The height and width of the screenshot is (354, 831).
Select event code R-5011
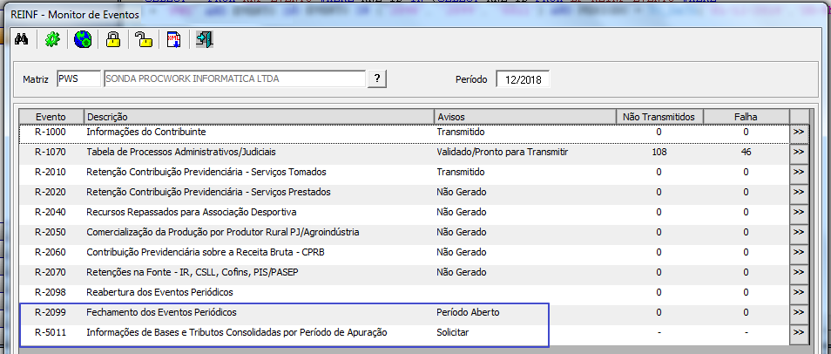50,332
